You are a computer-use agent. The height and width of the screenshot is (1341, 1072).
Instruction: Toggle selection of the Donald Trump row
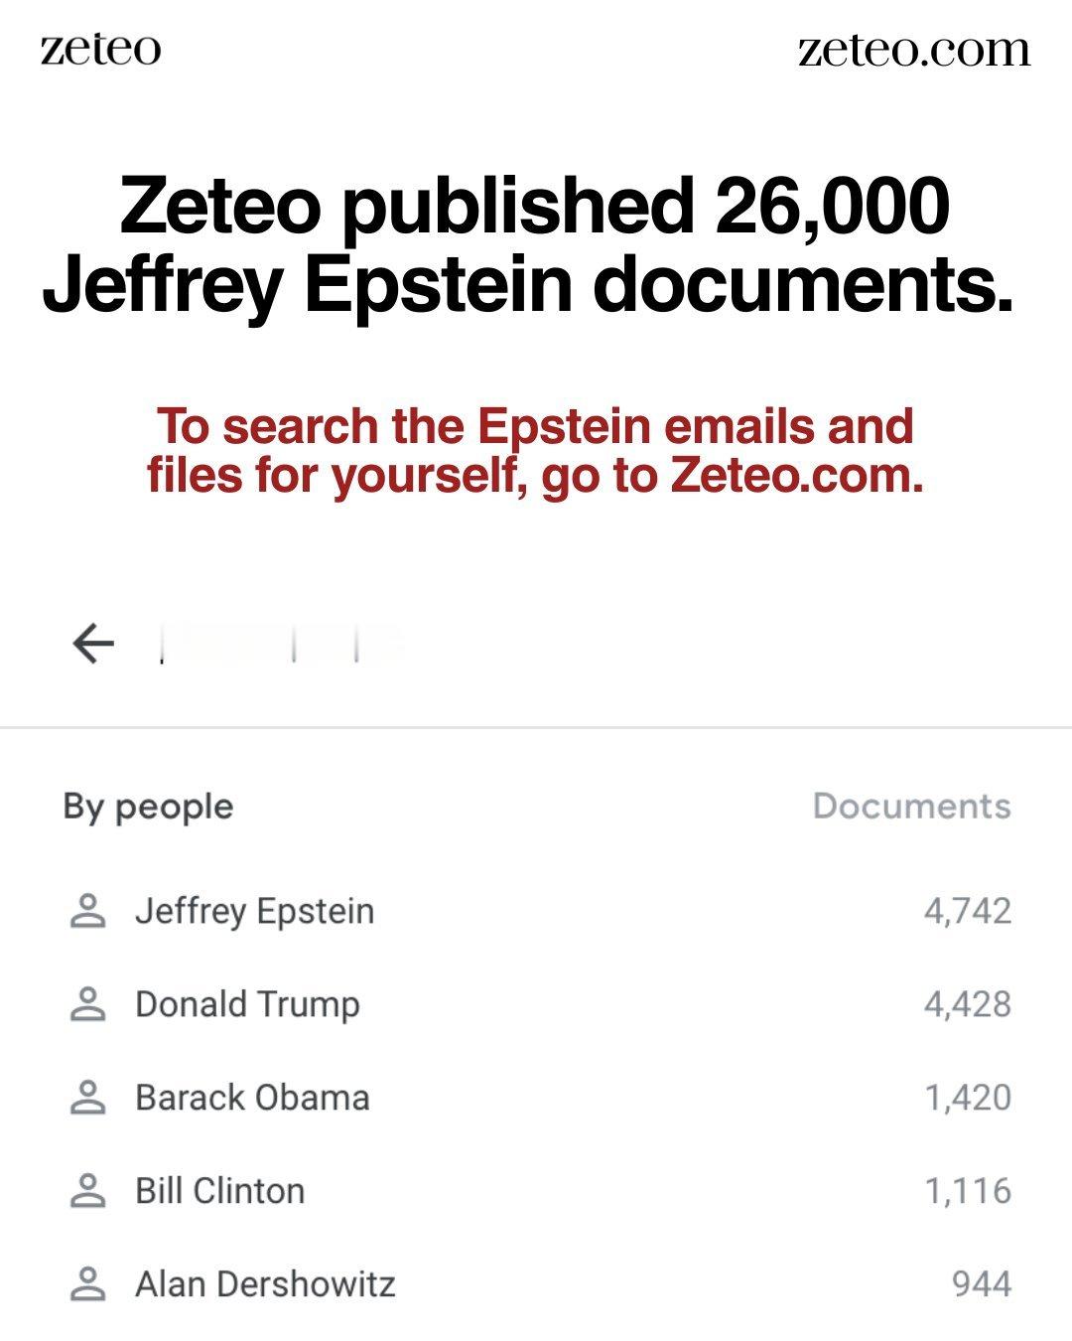pos(536,1003)
